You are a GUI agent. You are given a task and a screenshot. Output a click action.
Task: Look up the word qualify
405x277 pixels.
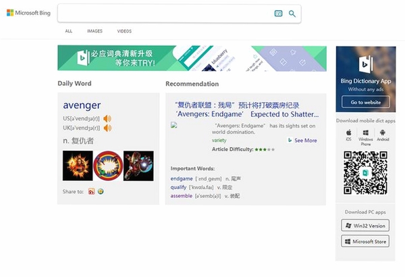[178, 187]
